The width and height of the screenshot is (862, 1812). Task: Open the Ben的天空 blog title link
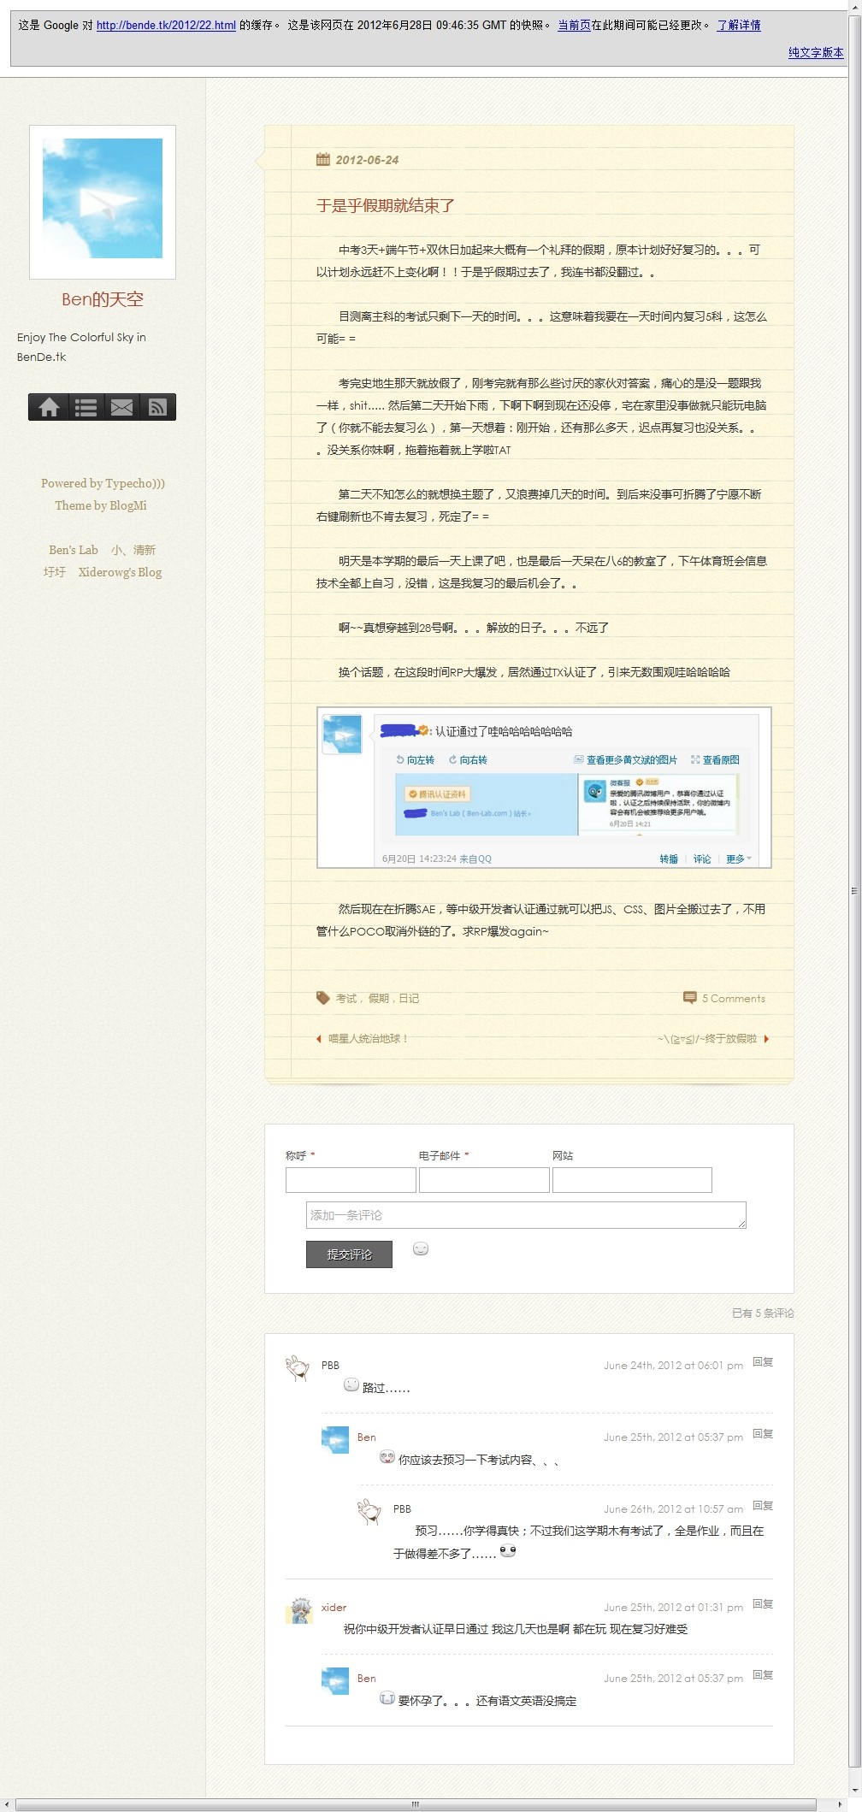103,299
